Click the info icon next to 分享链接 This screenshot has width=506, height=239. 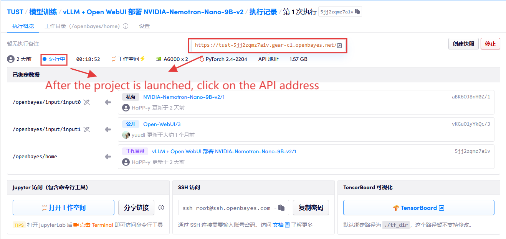click(161, 208)
